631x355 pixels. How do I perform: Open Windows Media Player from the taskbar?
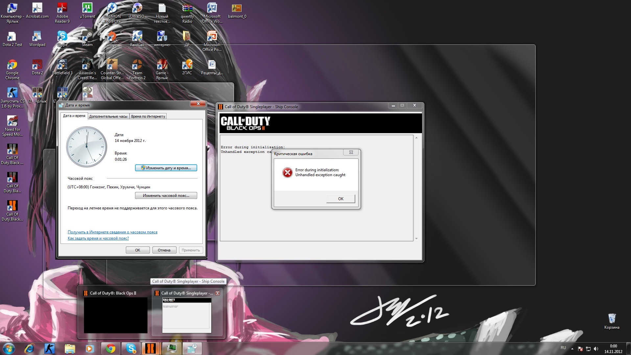(90, 348)
